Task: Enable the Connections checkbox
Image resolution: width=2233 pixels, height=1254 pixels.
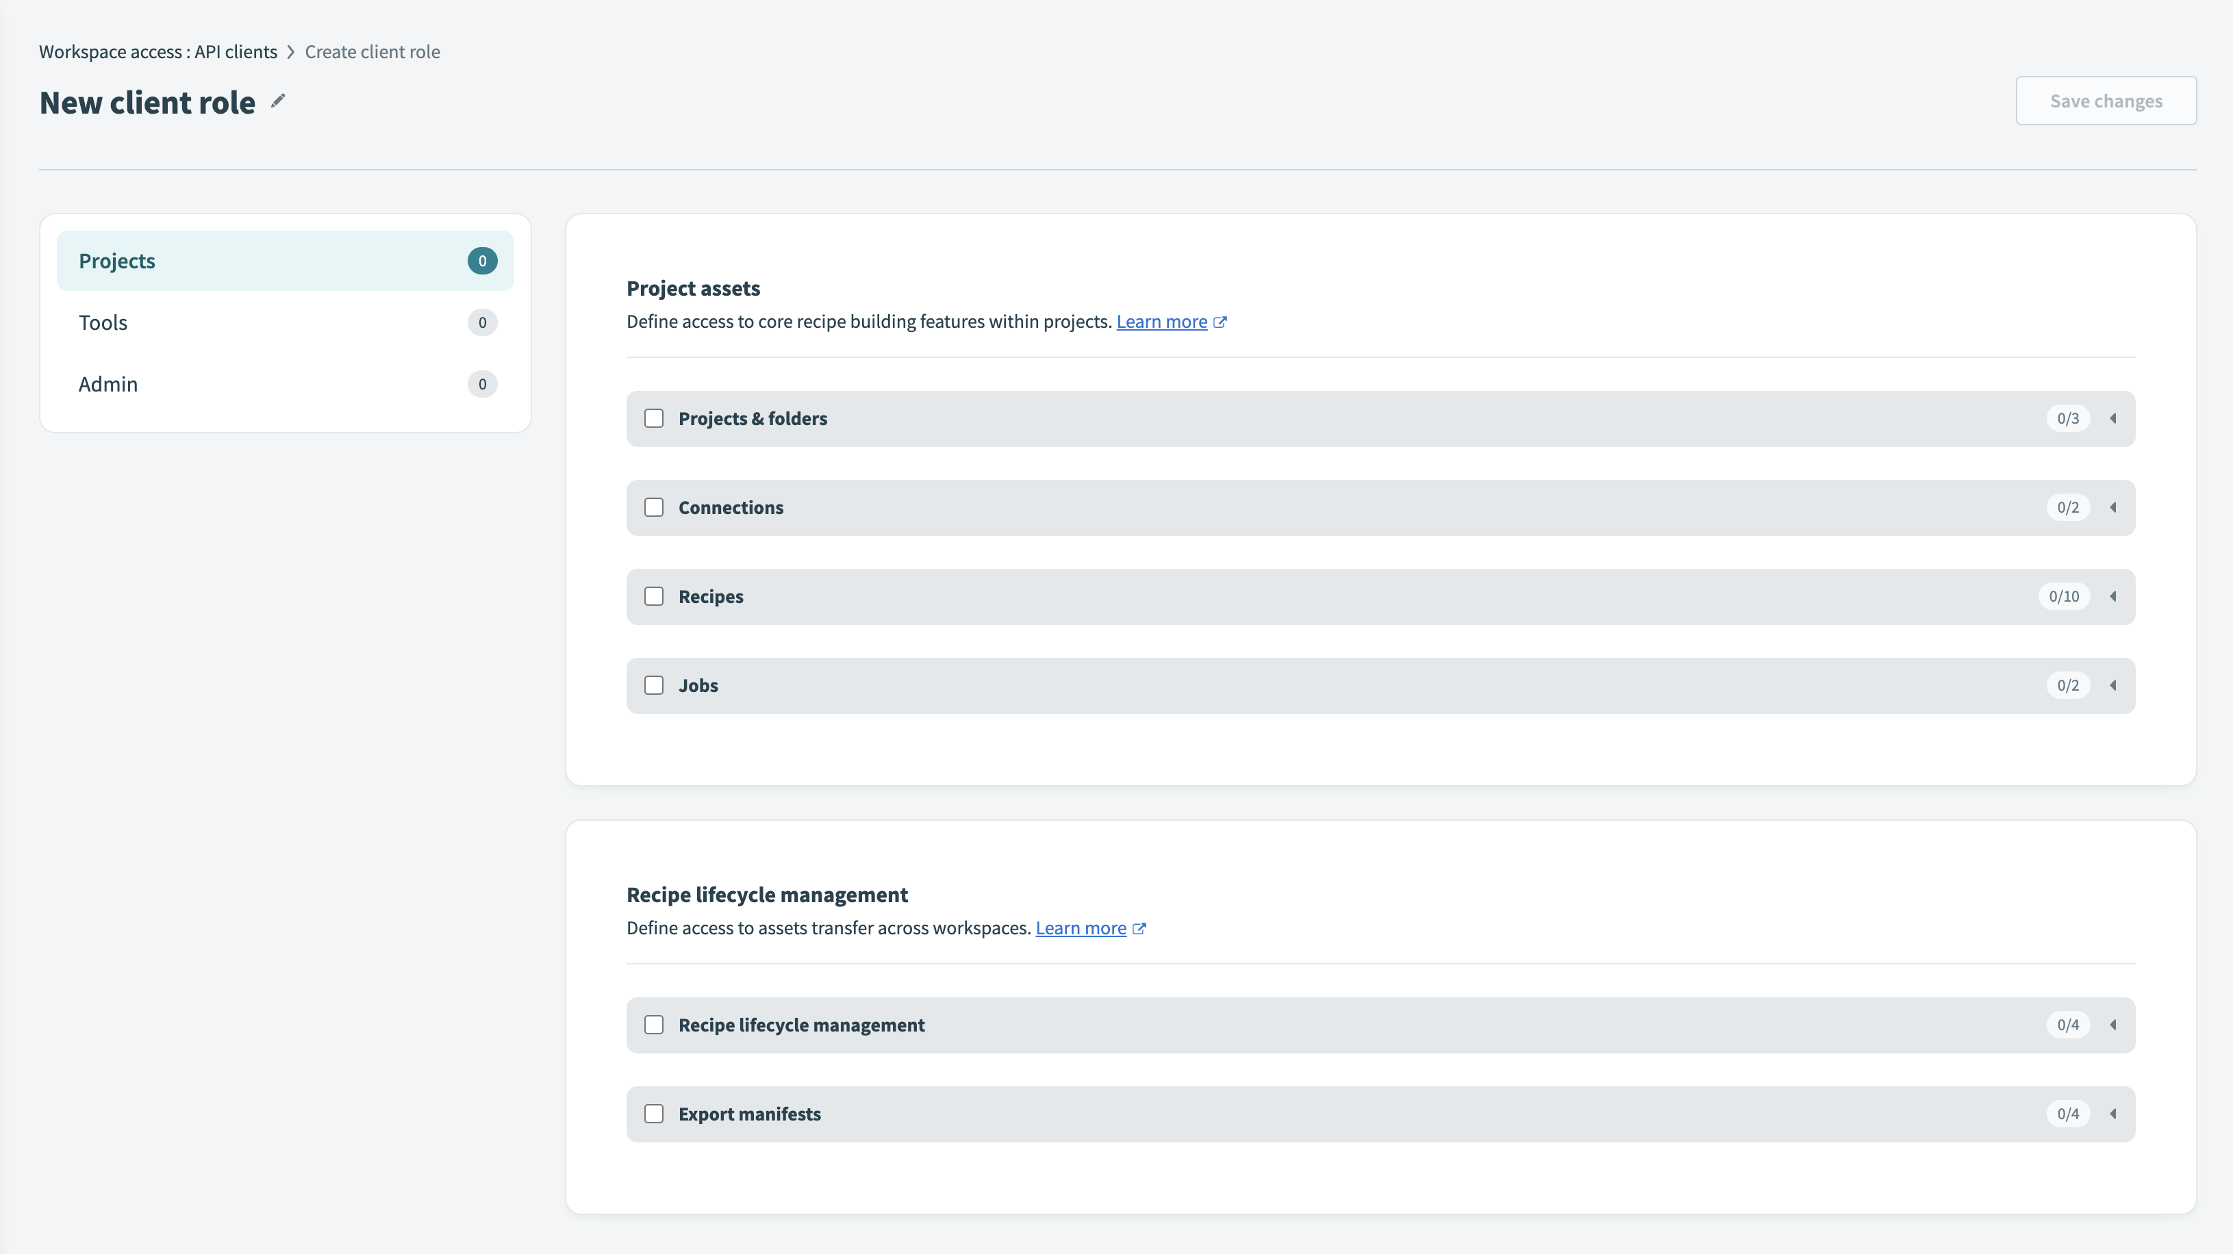Action: pos(654,508)
